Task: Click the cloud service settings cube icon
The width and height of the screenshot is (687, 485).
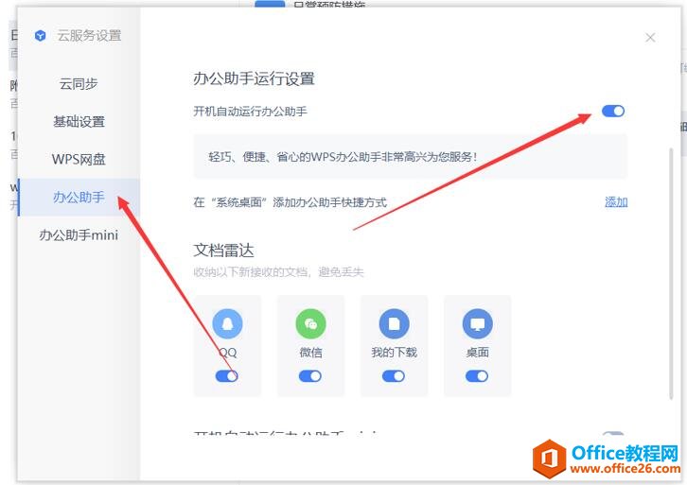Action: [41, 36]
